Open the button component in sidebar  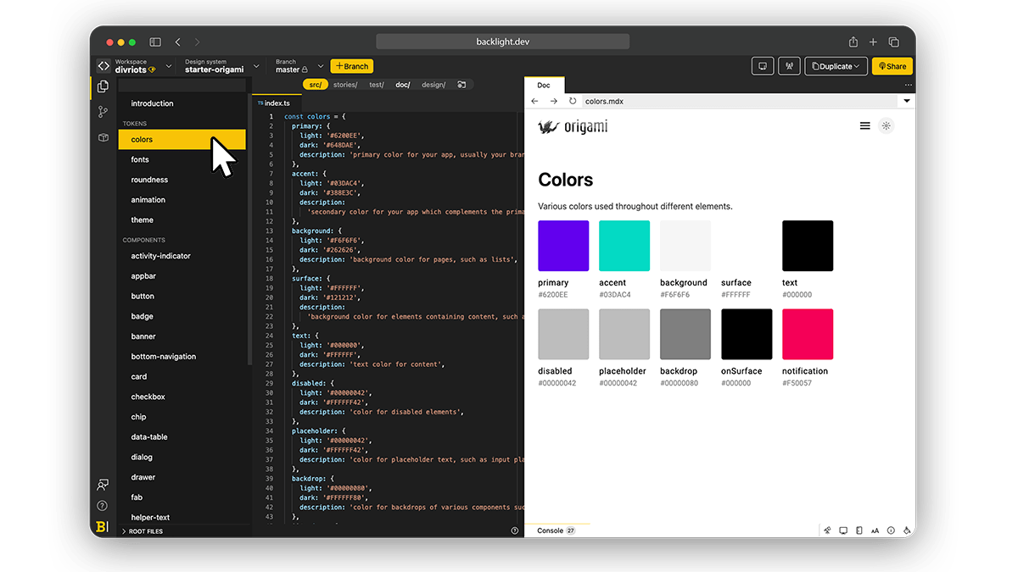point(143,296)
